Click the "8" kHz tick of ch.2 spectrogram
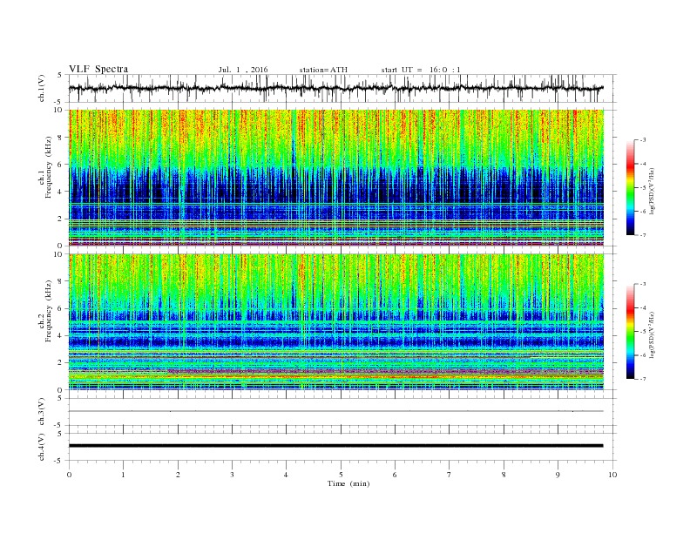Viewport: 690px width, 533px height. [x=61, y=281]
